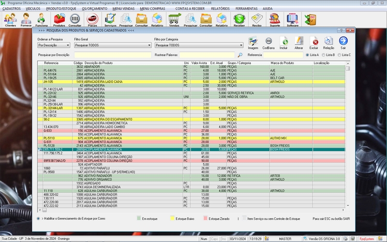Enable stock management by colors option
Image resolution: width=387 pixels, height=242 pixels.
point(39,219)
